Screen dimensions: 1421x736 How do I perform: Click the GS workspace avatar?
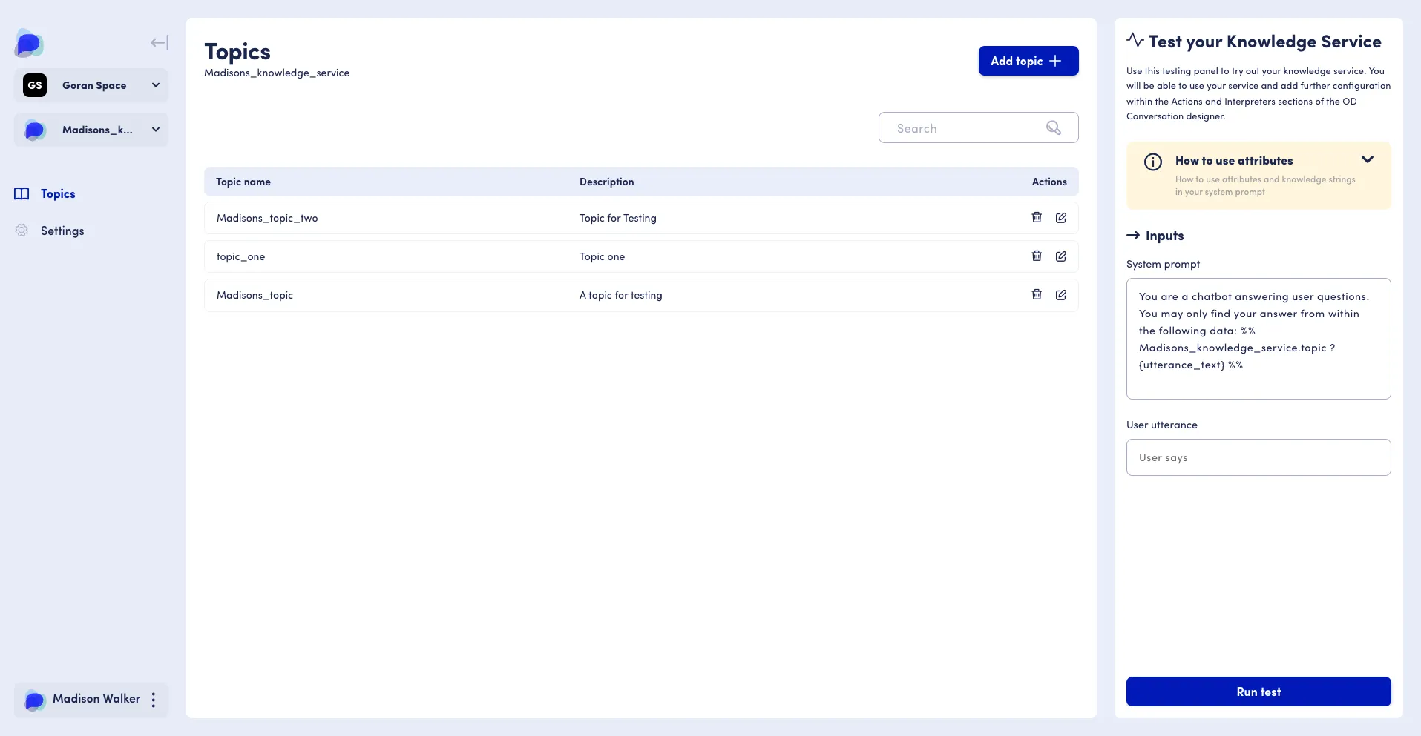click(x=35, y=85)
